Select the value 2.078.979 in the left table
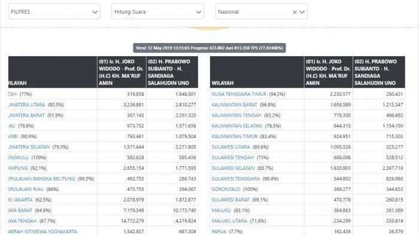The height and width of the screenshot is (235, 419). (x=133, y=200)
